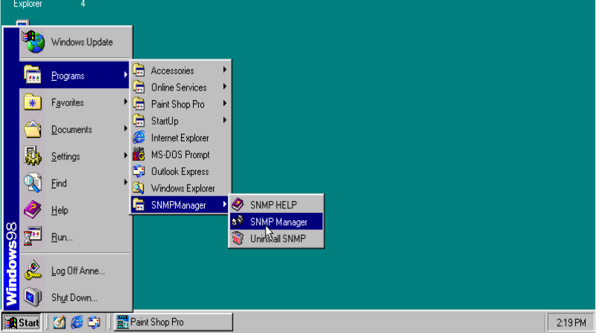Click the SNMPManager folder icon
The image size is (596, 333).
coord(139,205)
